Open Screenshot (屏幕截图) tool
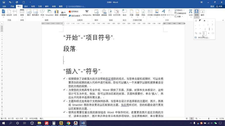 click(63, 13)
